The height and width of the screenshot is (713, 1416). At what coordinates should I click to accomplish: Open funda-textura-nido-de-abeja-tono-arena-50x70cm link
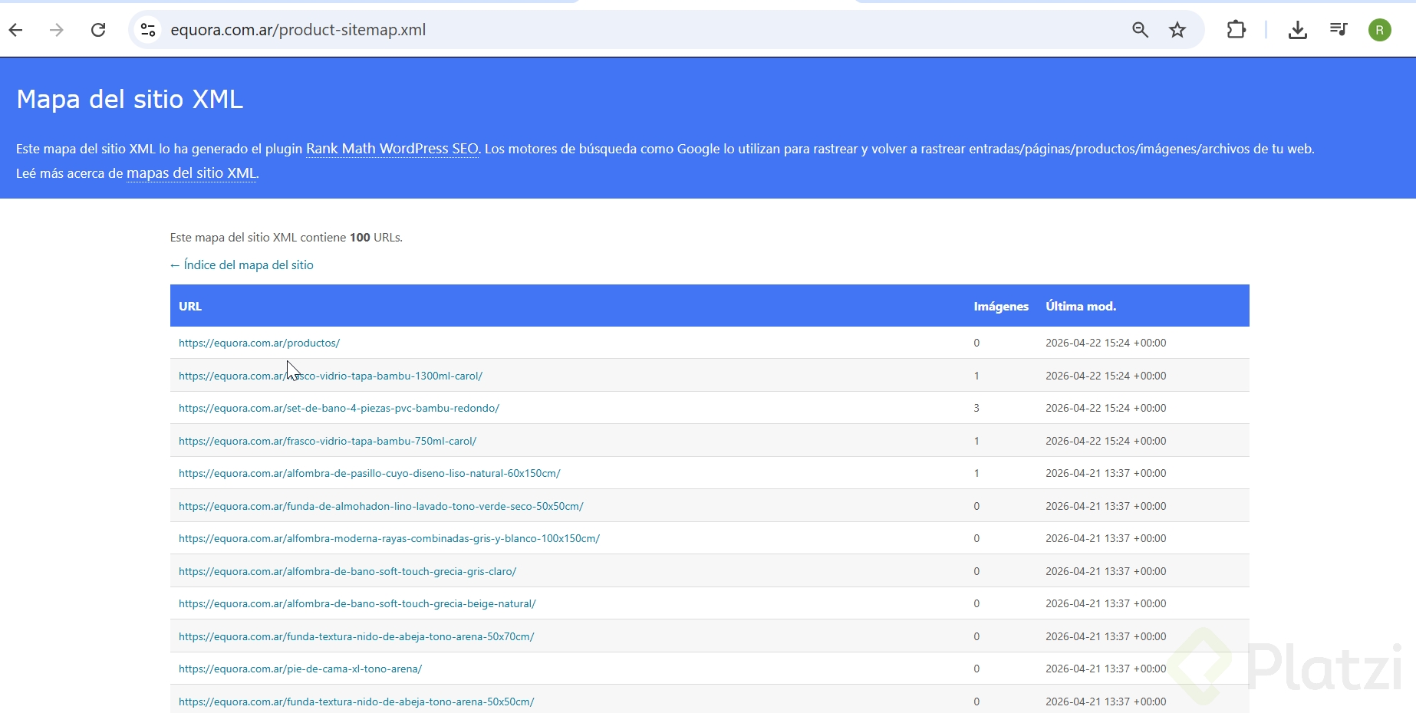point(357,636)
